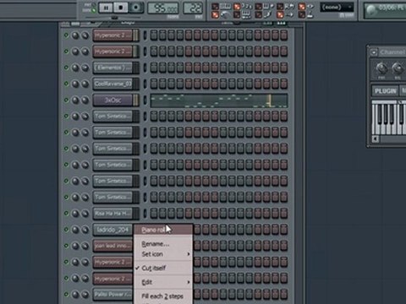This screenshot has height=304, width=406.
Task: Select the joan lead inno channel button
Action: (x=112, y=246)
